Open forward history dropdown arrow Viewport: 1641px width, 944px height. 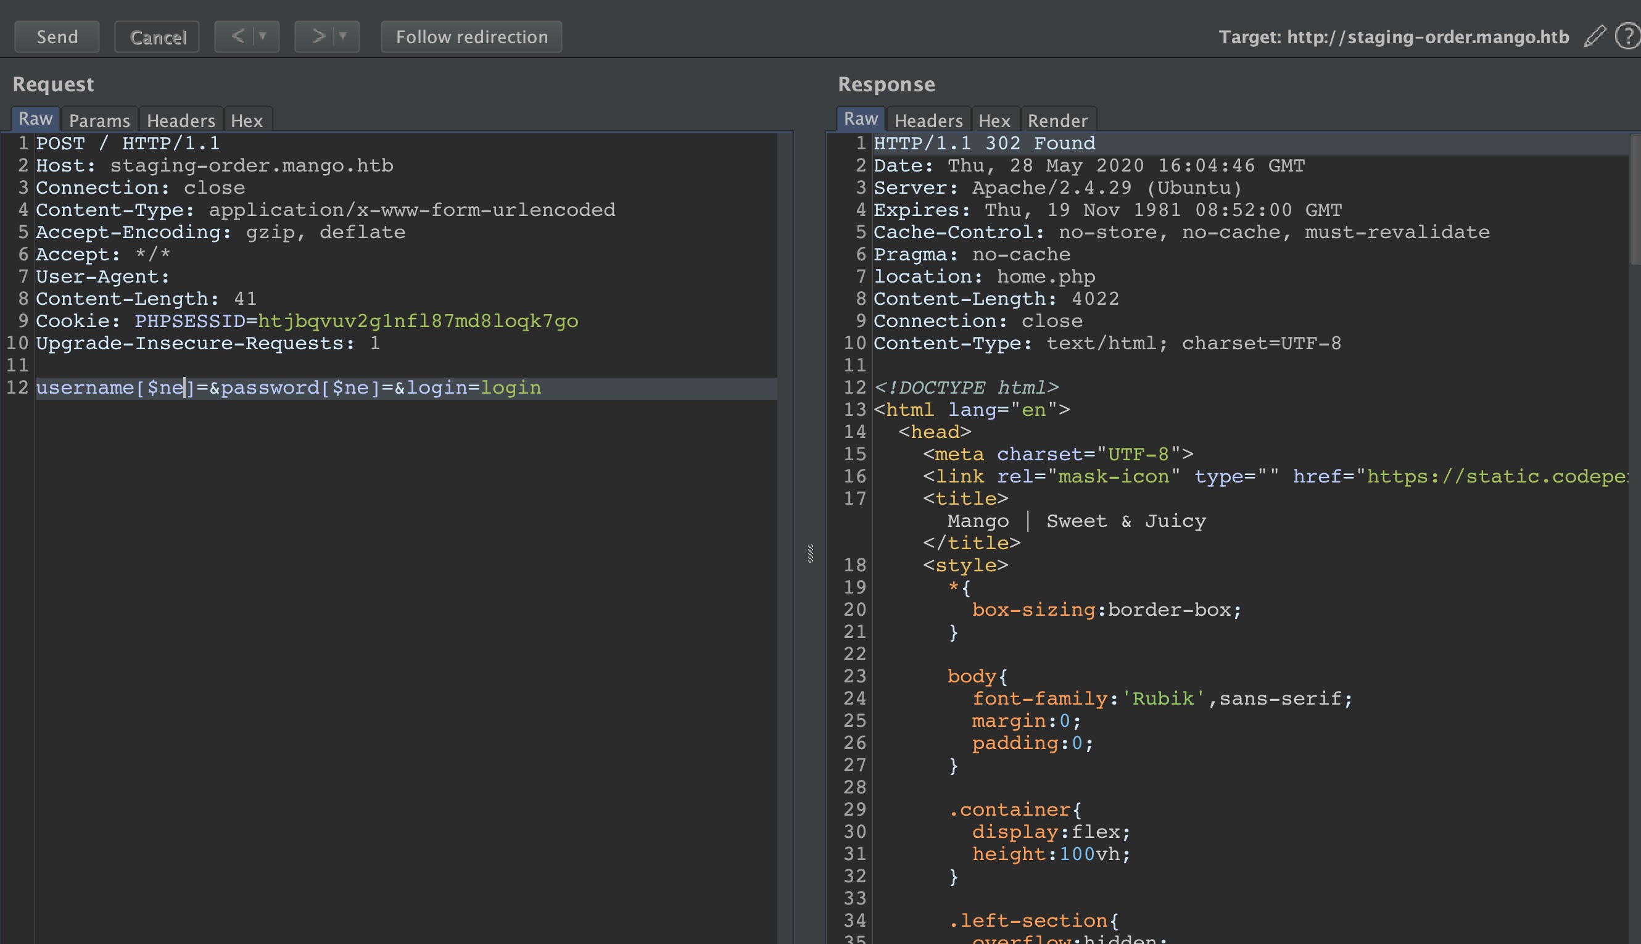pos(344,36)
